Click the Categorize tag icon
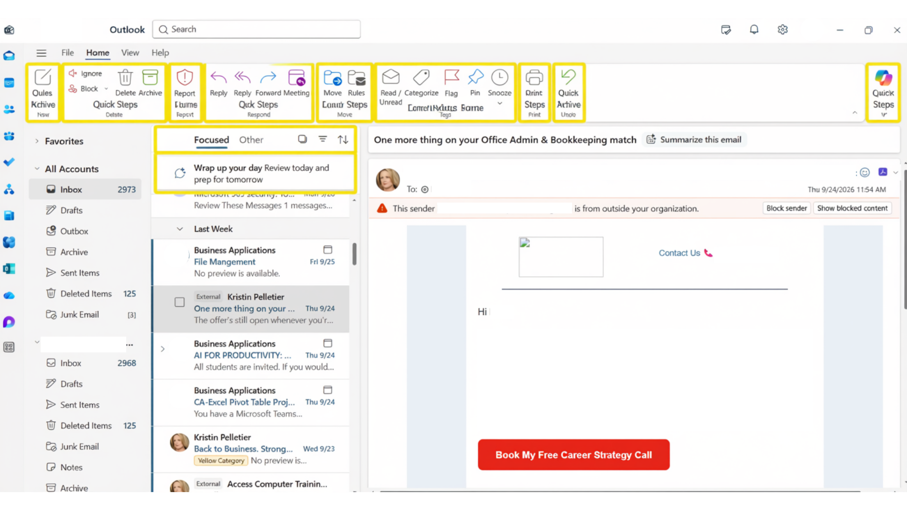Viewport: 907px width, 510px height. click(x=421, y=77)
